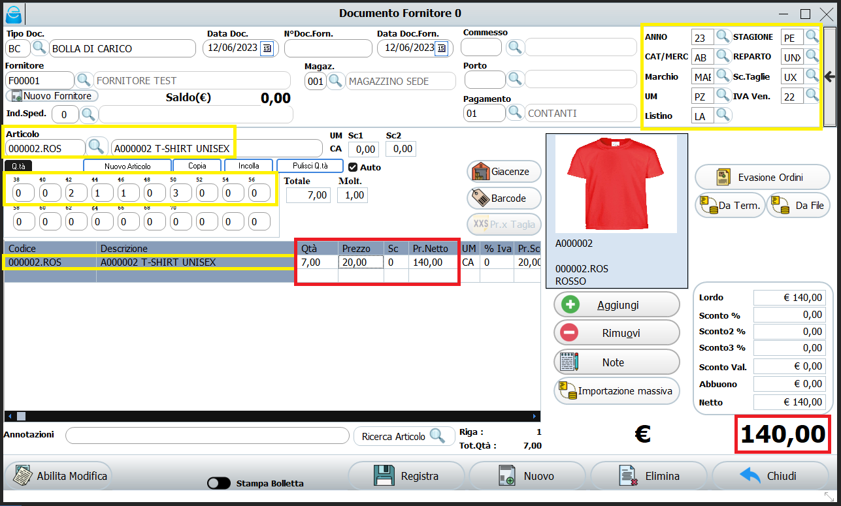Toggle Stampa Bolletta on
841x506 pixels.
pos(218,483)
